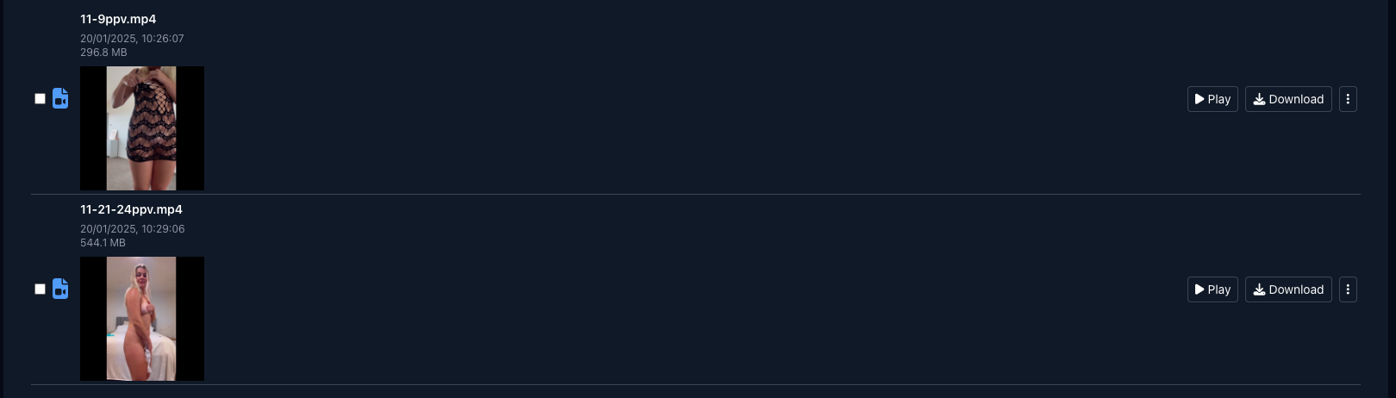Open the preview thumbnail of 11-9ppv.mp4
This screenshot has width=1396, height=398.
[142, 128]
